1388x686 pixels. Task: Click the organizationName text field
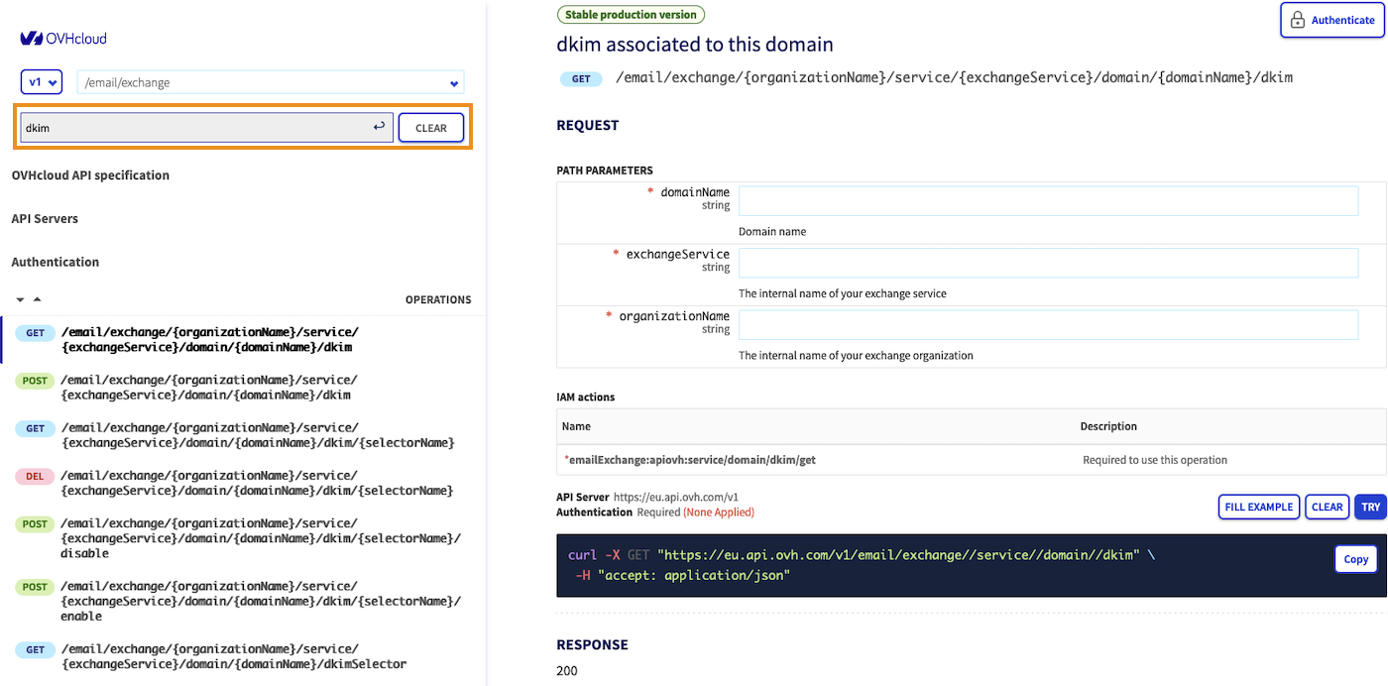click(1047, 325)
